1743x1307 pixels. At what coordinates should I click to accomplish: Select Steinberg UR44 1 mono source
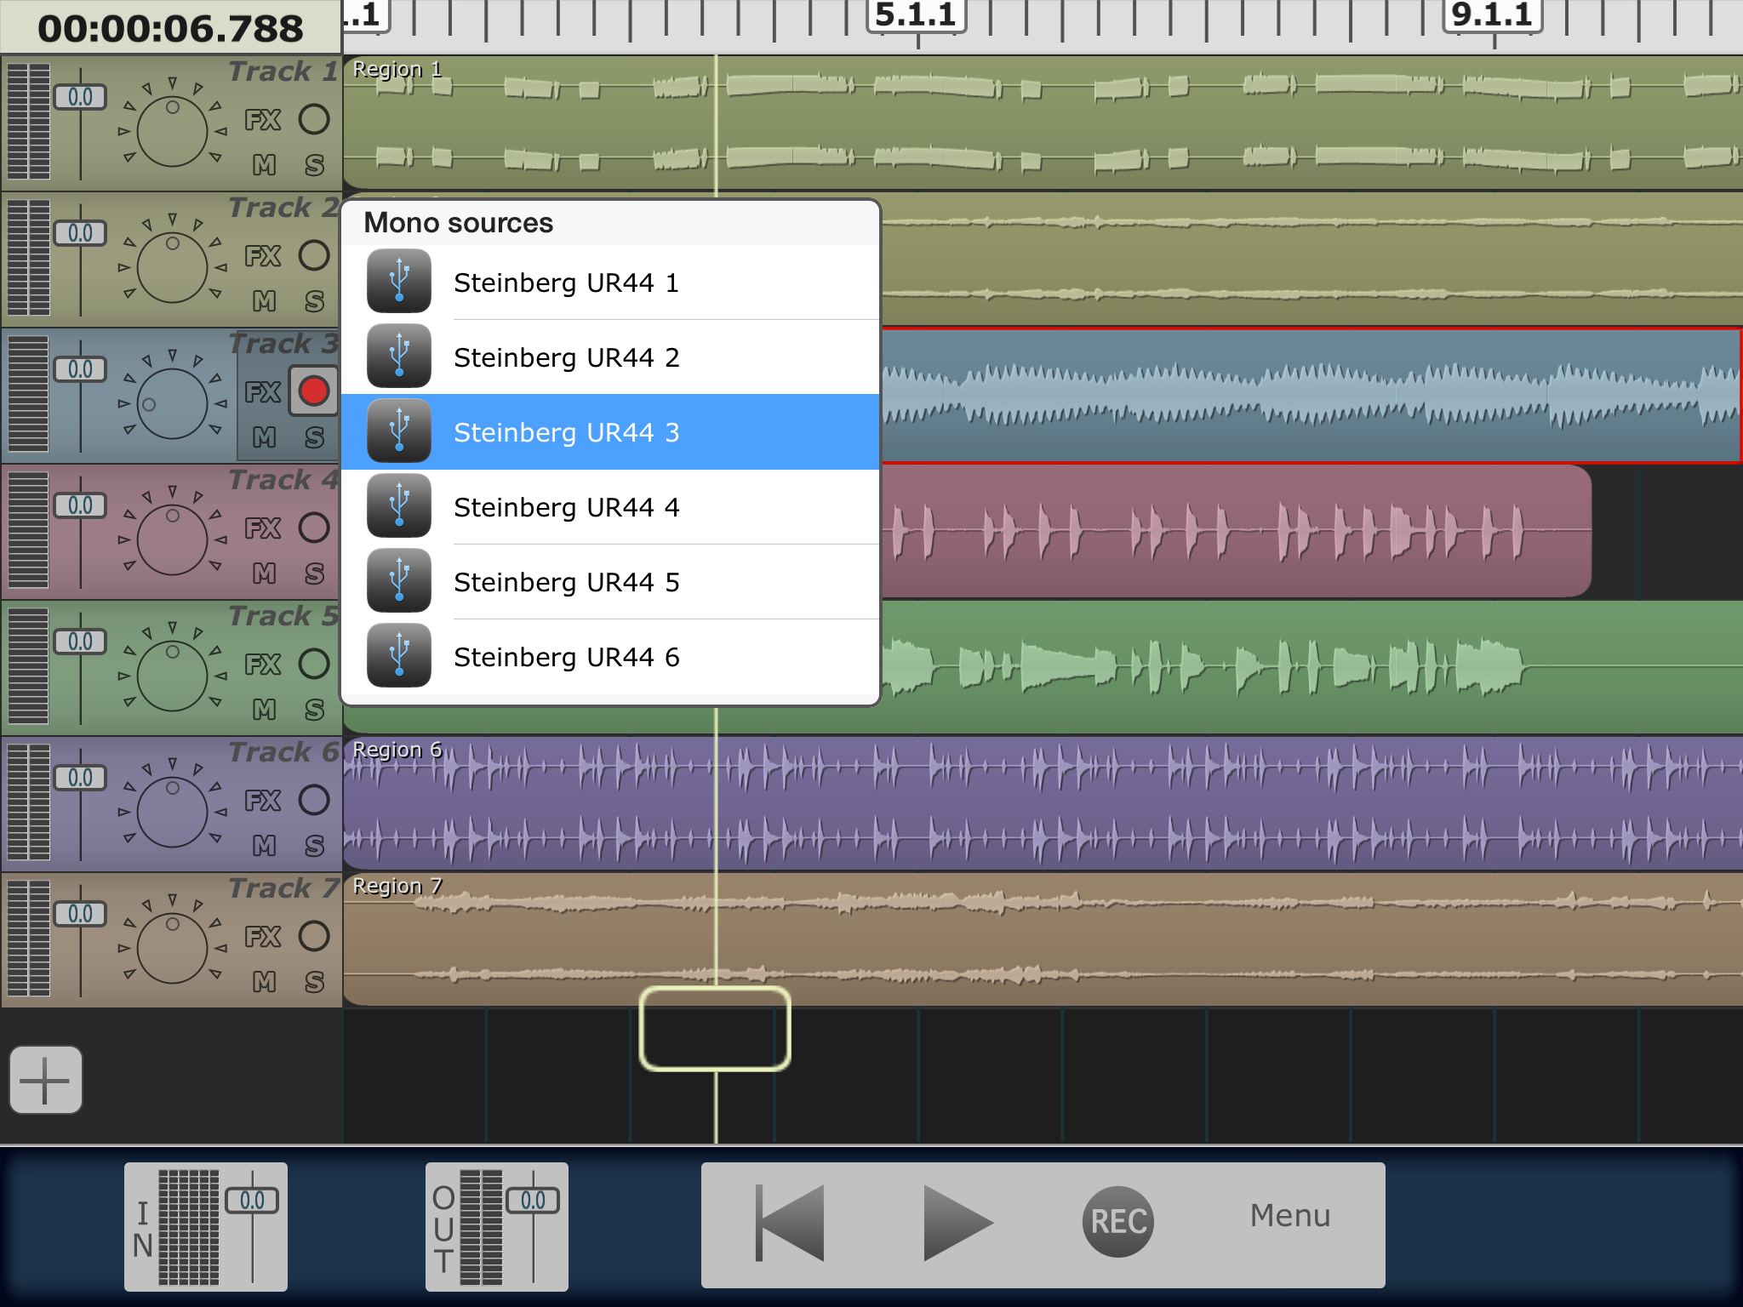click(x=610, y=283)
